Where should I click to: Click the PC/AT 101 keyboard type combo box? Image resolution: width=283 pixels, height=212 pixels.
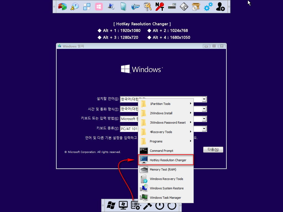coord(163,129)
